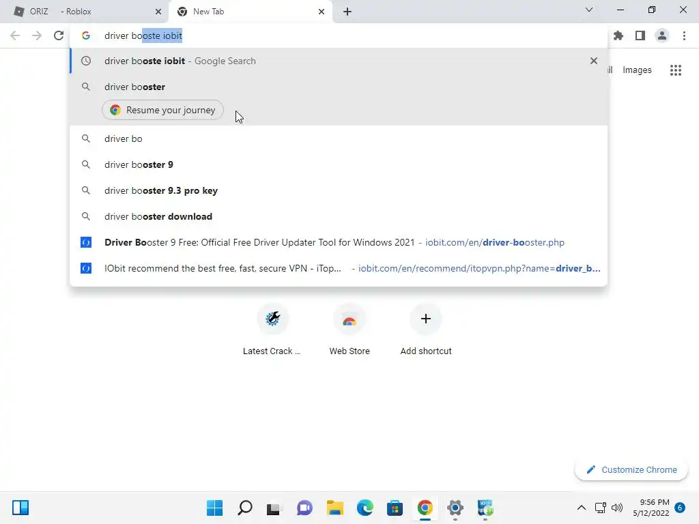Expand the hidden system tray icons chevron

[582, 508]
